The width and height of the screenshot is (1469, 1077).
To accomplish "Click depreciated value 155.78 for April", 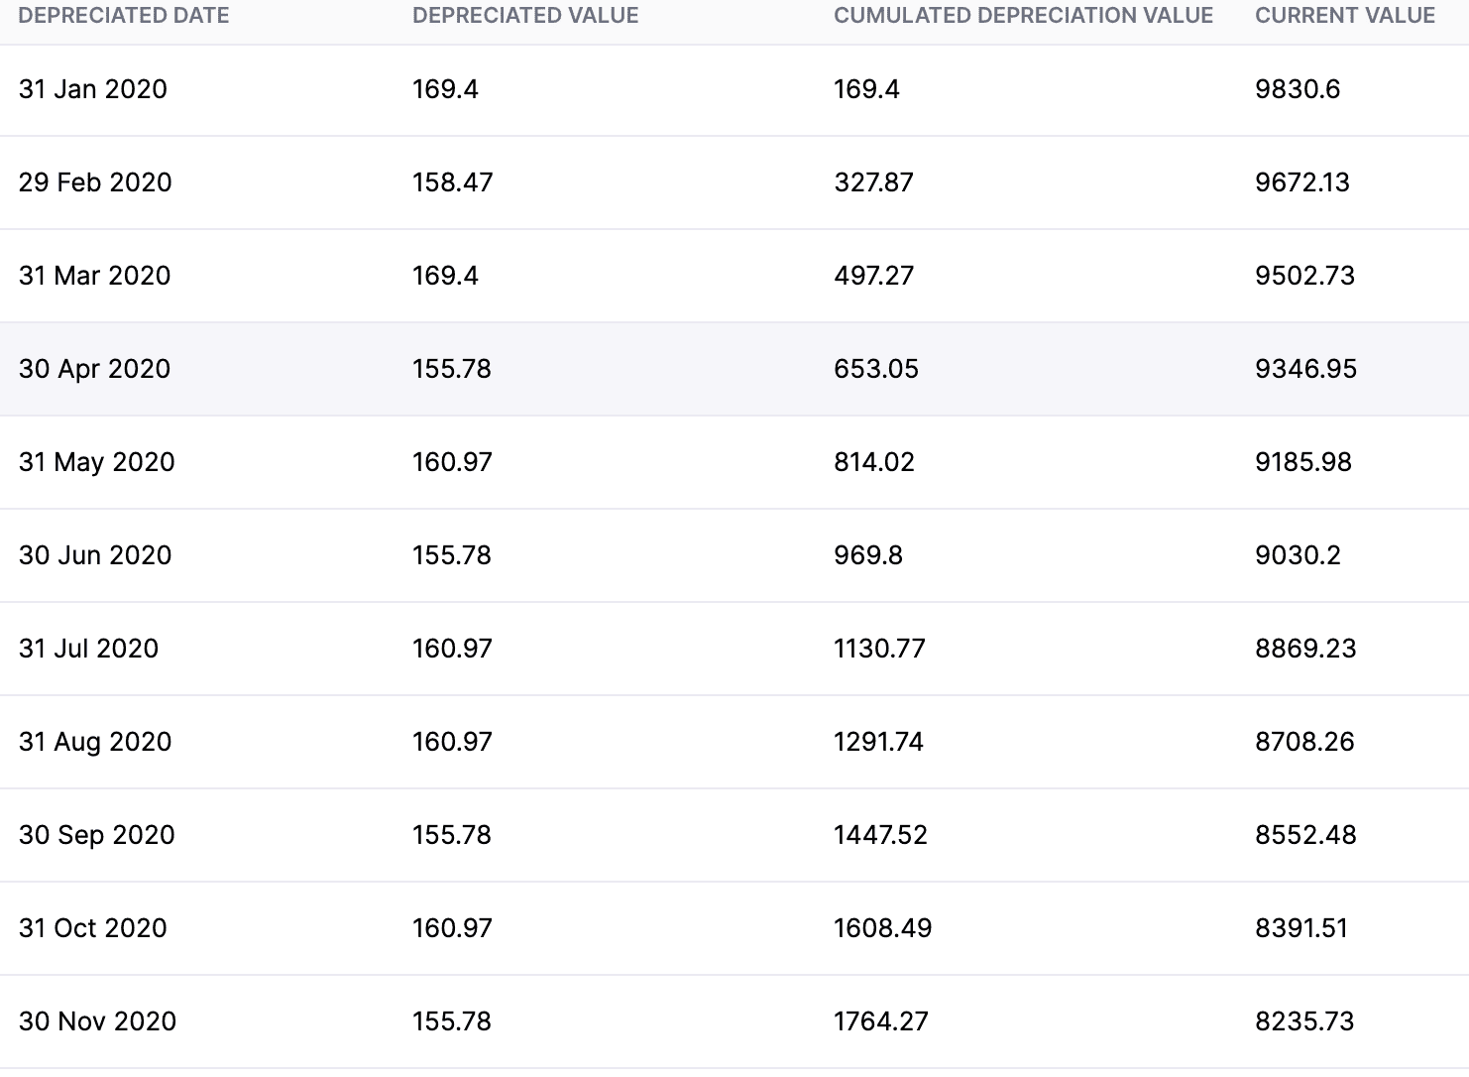I will coord(452,369).
